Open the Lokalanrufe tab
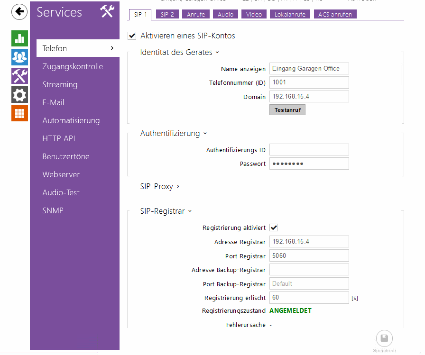This screenshot has width=425, height=355. [x=290, y=14]
